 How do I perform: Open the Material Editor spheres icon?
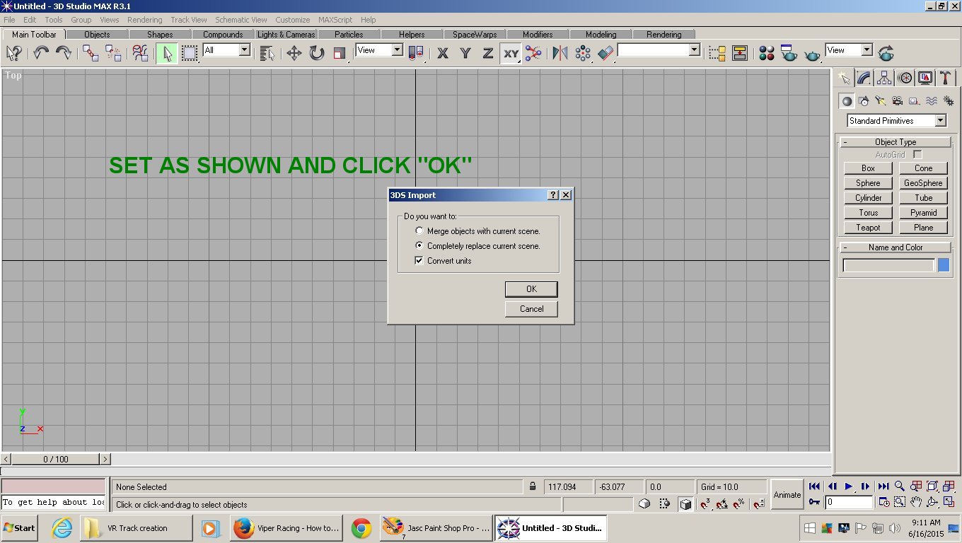(x=767, y=53)
